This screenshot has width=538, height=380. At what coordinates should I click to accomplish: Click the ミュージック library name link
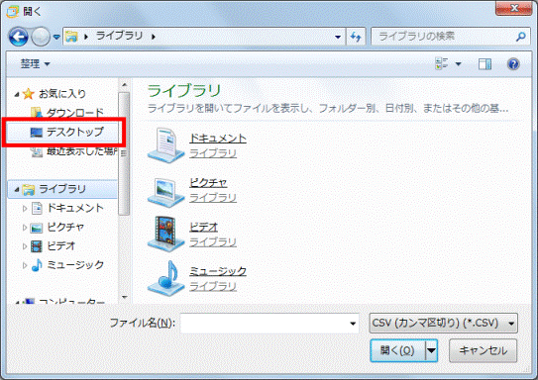click(x=218, y=271)
